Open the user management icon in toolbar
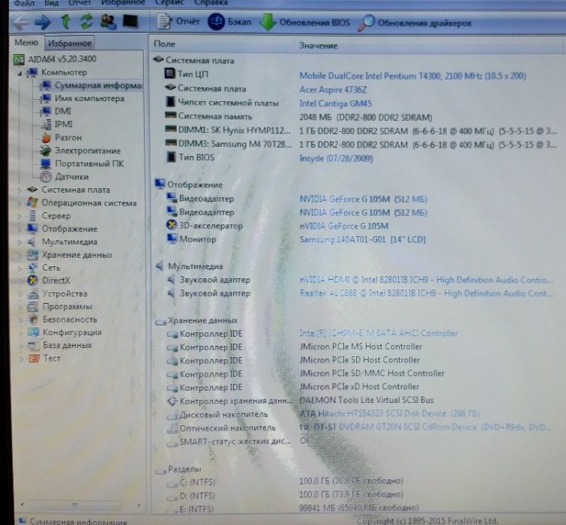This screenshot has width=566, height=525. click(x=108, y=22)
